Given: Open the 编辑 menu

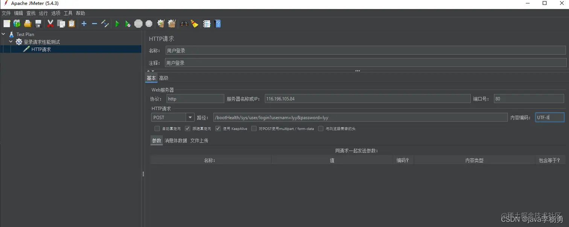Looking at the screenshot, I should (18, 13).
